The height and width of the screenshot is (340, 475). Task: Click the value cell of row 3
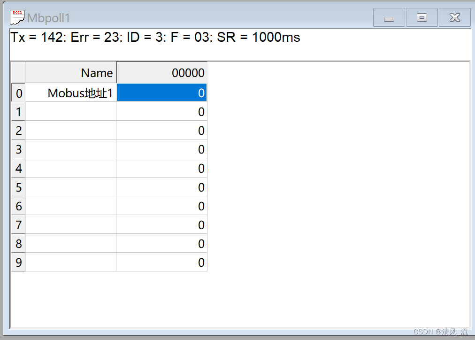point(161,149)
